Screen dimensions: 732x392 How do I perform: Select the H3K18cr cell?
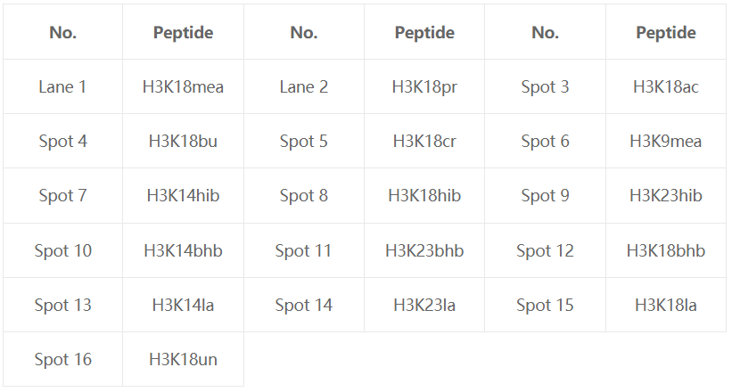[424, 141]
